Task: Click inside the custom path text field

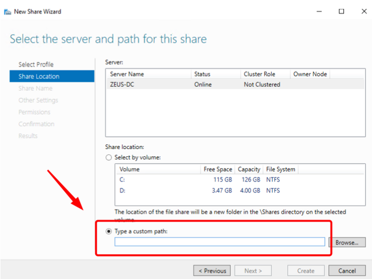Action: (220, 242)
